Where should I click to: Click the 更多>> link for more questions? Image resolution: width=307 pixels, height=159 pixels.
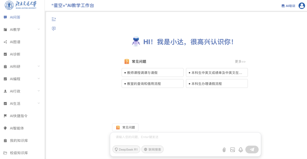(x=240, y=62)
